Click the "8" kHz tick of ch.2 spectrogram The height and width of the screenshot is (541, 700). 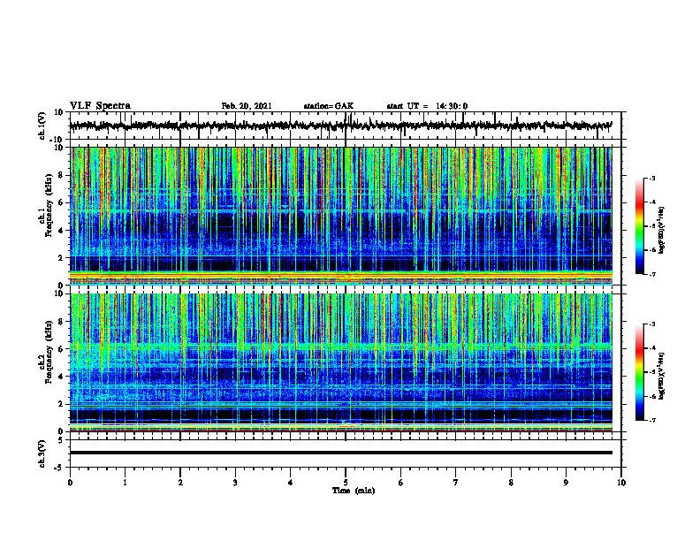(61, 322)
